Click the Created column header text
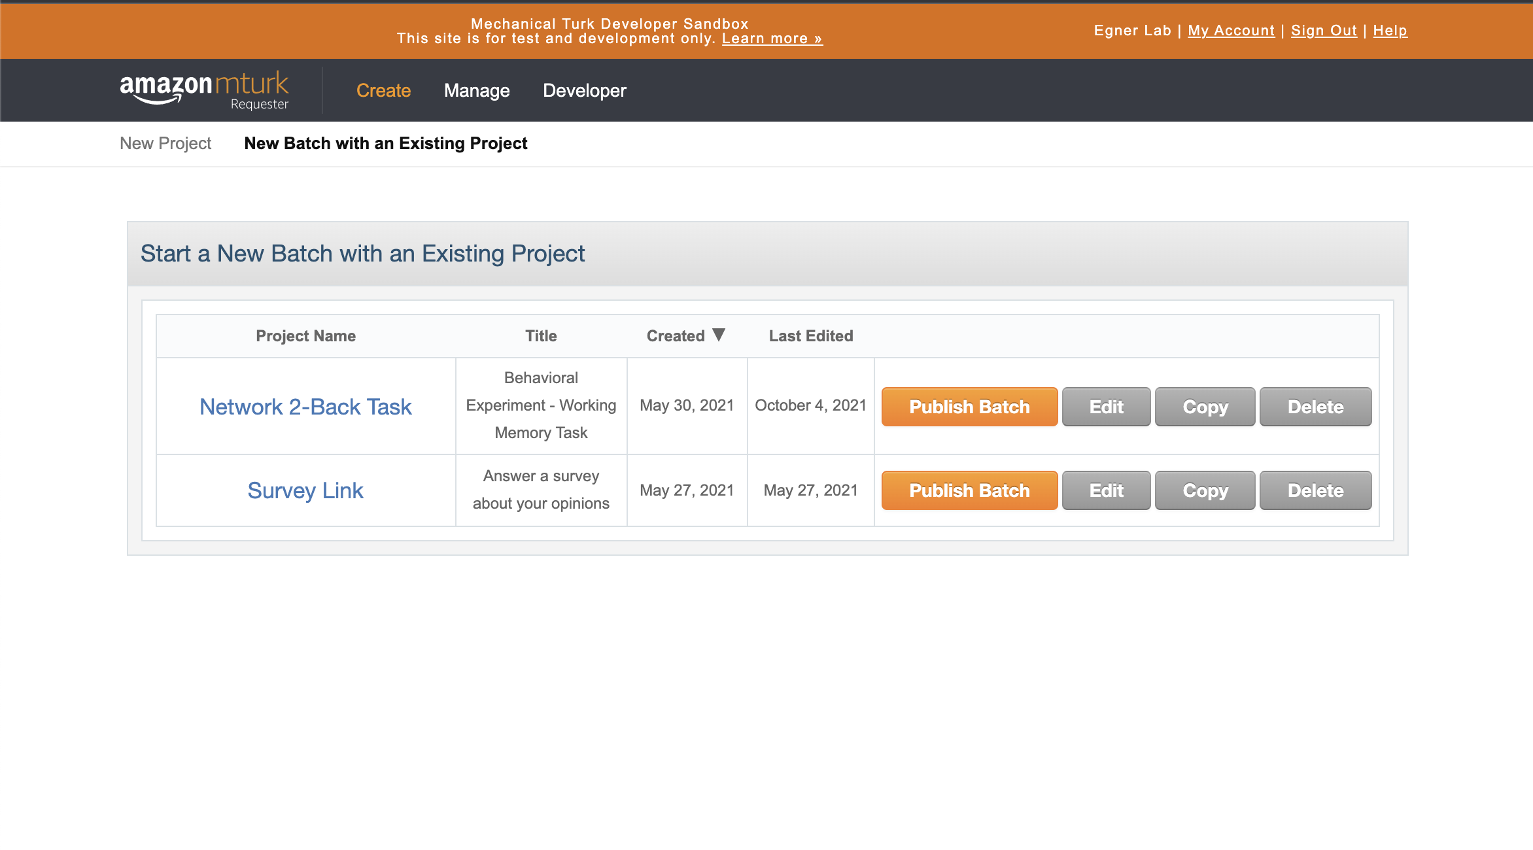The image size is (1533, 850). (x=676, y=336)
